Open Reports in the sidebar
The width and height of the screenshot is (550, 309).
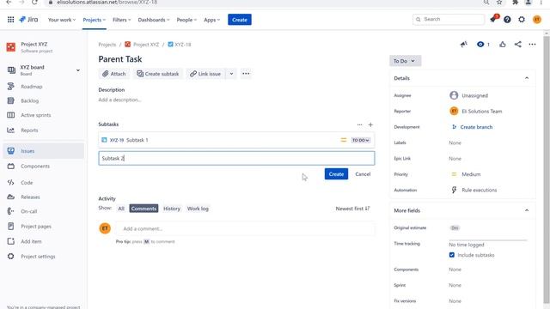point(29,130)
